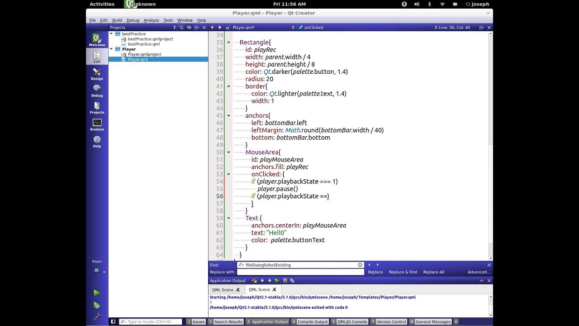This screenshot has height=326, width=579.
Task: Fold the Rectangle block at line 35
Action: pyautogui.click(x=228, y=43)
